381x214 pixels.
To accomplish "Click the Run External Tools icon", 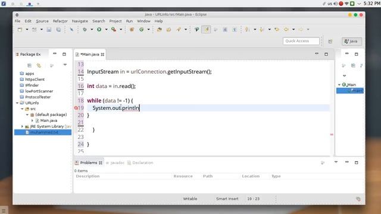I will click(114, 30).
